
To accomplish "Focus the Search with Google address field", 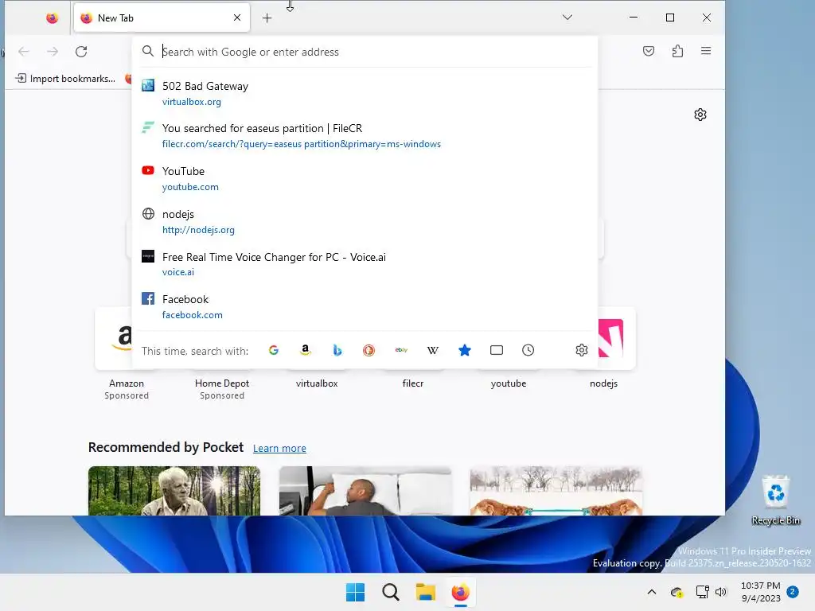I will [x=364, y=52].
